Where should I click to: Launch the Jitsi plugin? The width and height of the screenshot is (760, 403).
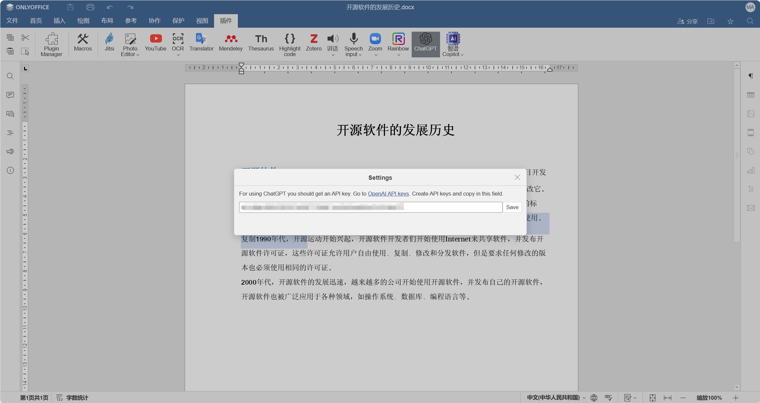click(109, 42)
